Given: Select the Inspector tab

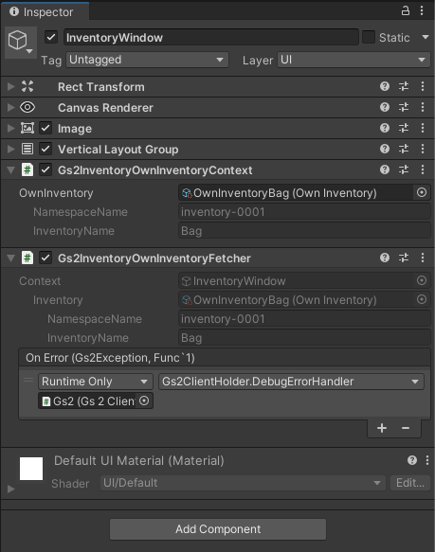Looking at the screenshot, I should (x=45, y=12).
